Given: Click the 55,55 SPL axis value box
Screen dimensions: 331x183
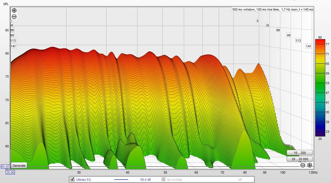Looking at the screenshot, I should coord(5,167).
